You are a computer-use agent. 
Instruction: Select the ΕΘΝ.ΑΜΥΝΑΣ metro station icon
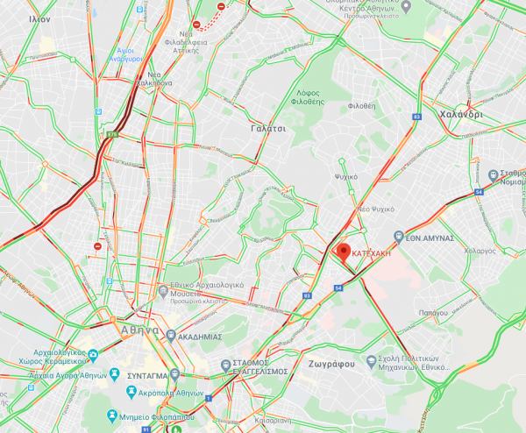click(398, 238)
